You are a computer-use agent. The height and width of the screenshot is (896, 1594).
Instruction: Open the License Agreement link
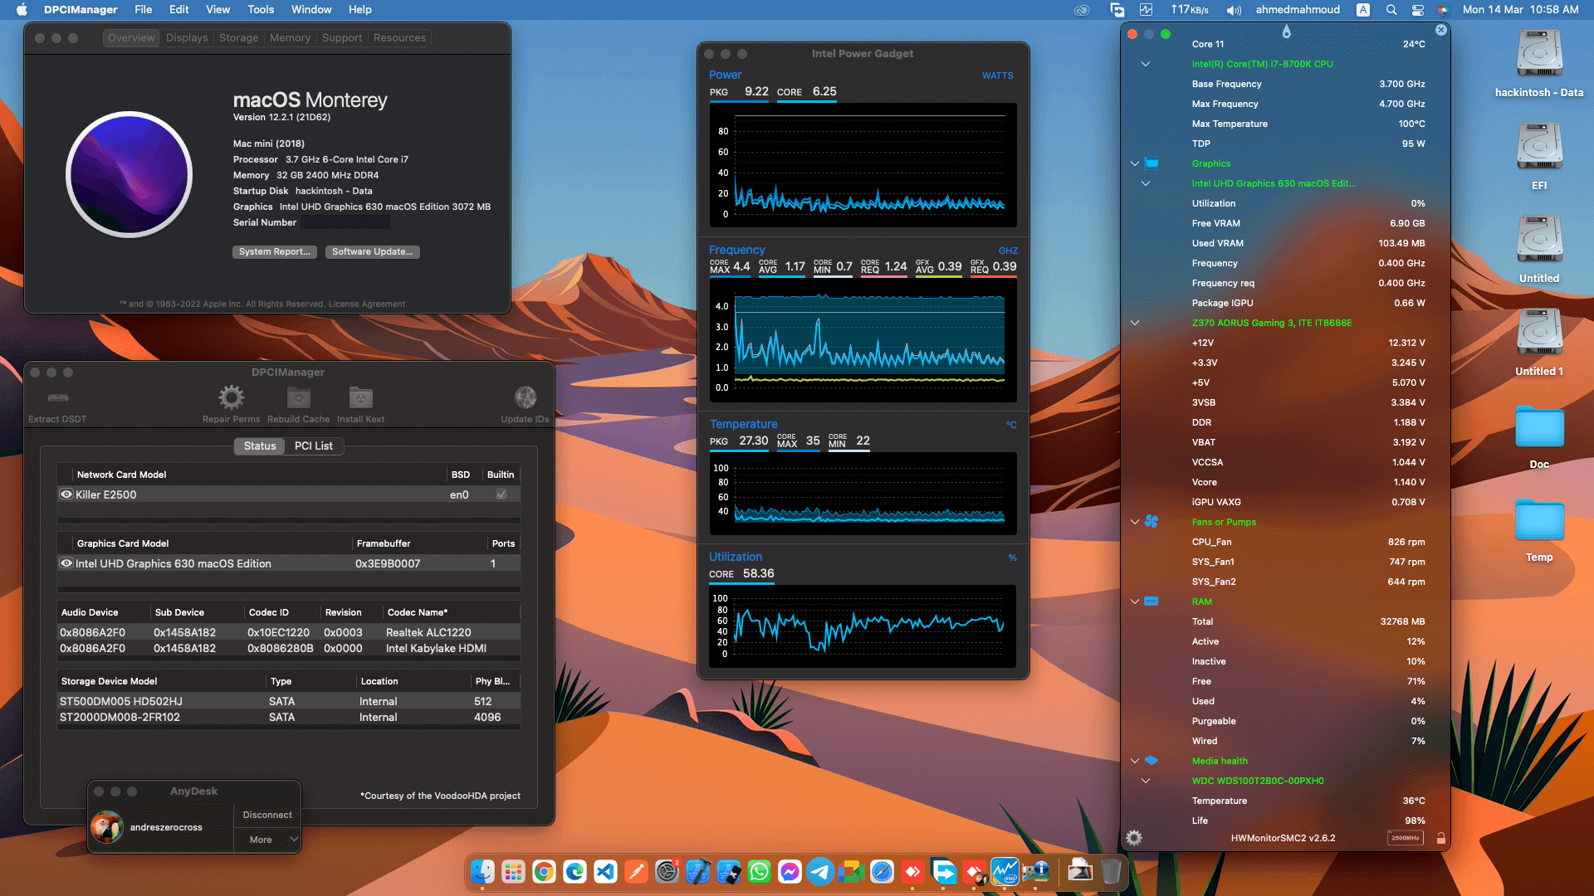click(366, 304)
